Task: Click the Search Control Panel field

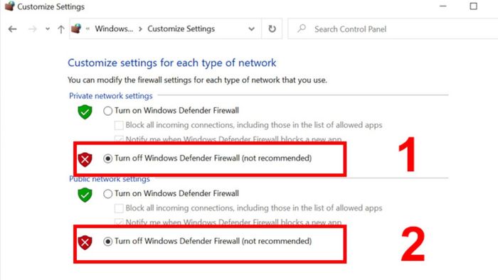Action: (393, 29)
